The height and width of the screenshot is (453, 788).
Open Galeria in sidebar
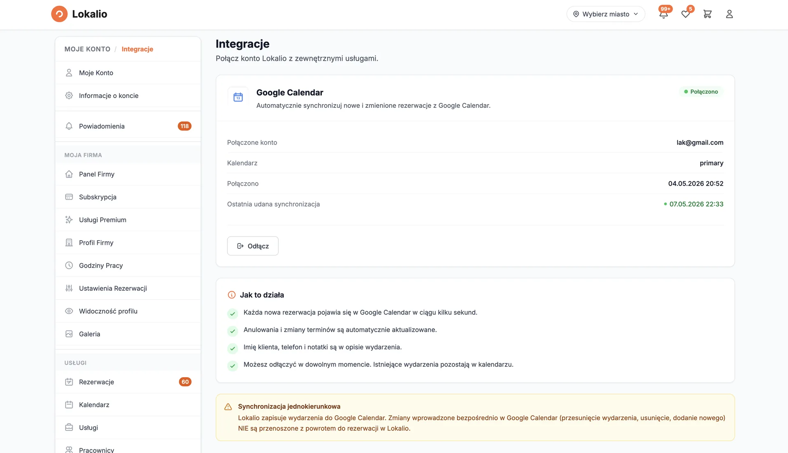tap(128, 334)
